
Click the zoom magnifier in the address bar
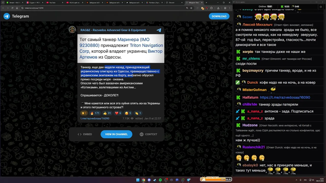tap(187, 8)
